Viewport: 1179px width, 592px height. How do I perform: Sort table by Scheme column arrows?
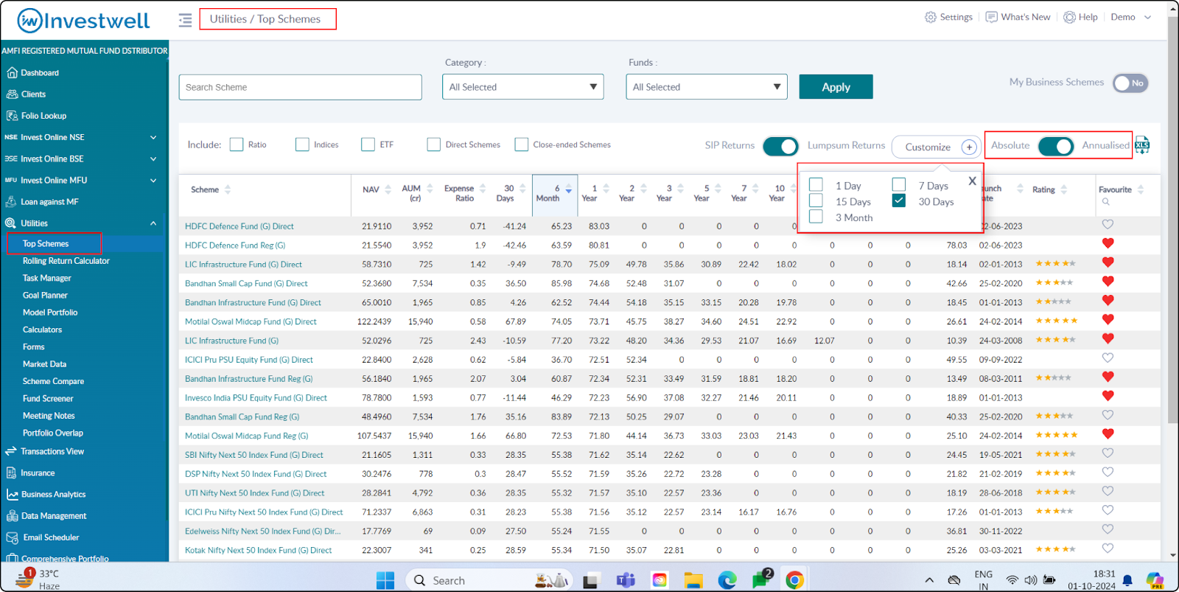228,189
